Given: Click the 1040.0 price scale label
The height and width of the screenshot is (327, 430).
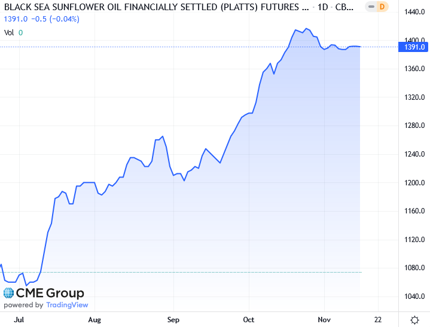Looking at the screenshot, I should (414, 297).
